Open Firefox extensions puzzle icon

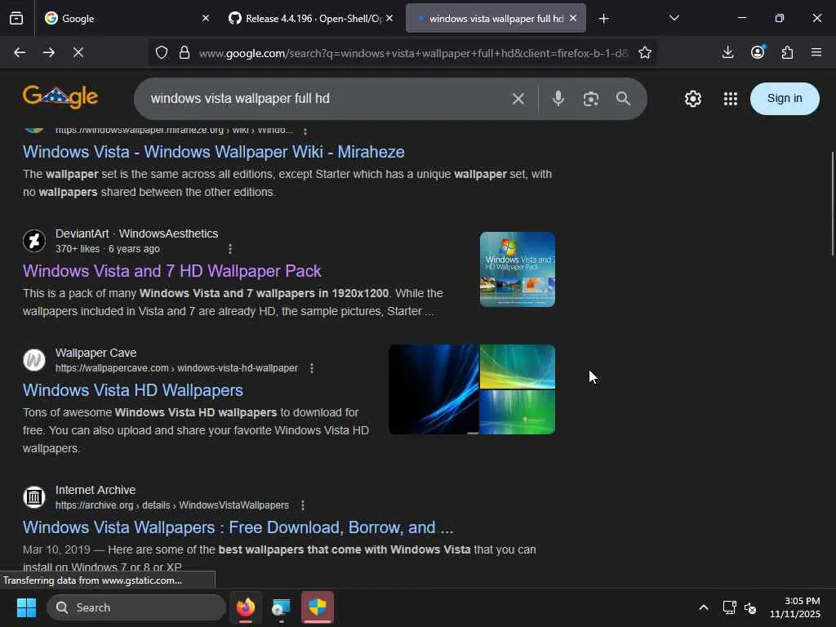(787, 52)
